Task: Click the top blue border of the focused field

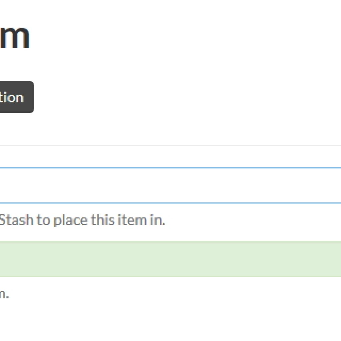Action: [170, 168]
